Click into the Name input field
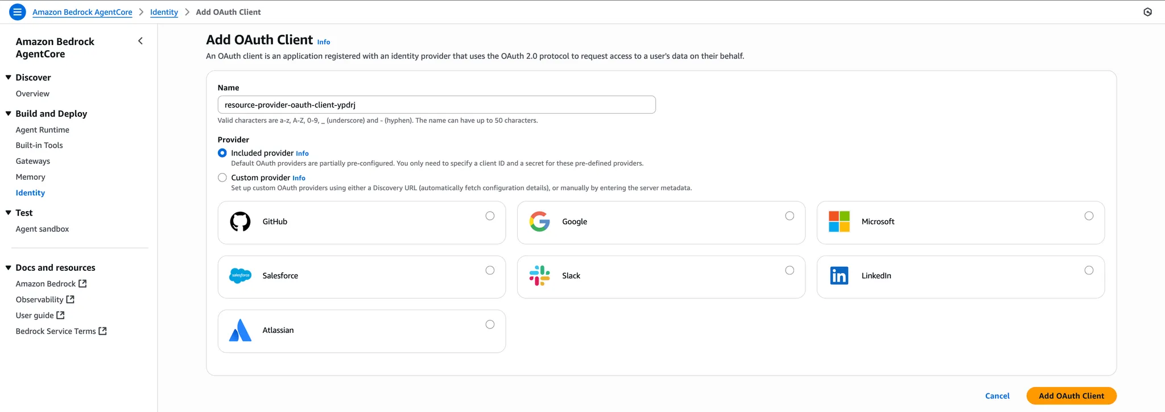Screen dimensions: 1165x412 [x=436, y=105]
